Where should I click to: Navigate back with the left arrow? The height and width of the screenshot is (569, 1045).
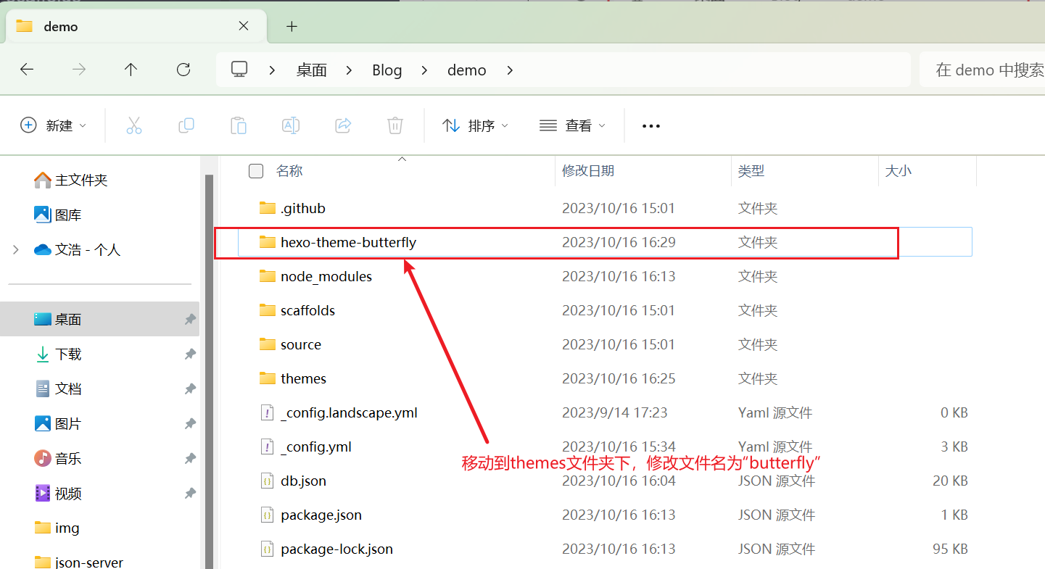(27, 70)
